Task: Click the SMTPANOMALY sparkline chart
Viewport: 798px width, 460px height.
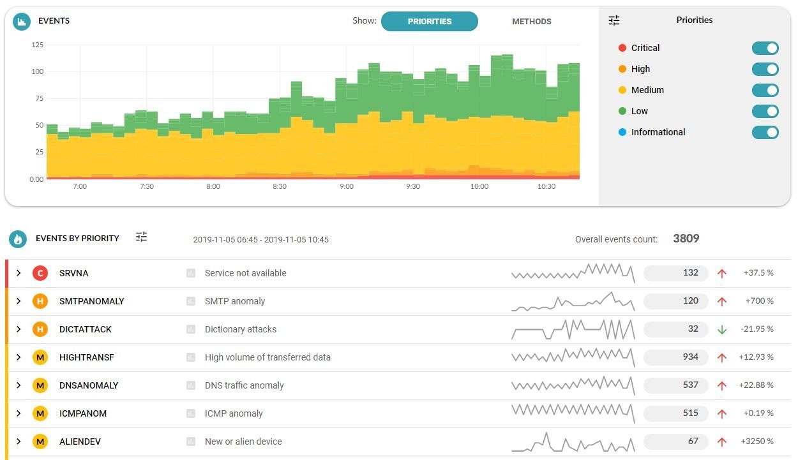Action: pos(573,301)
